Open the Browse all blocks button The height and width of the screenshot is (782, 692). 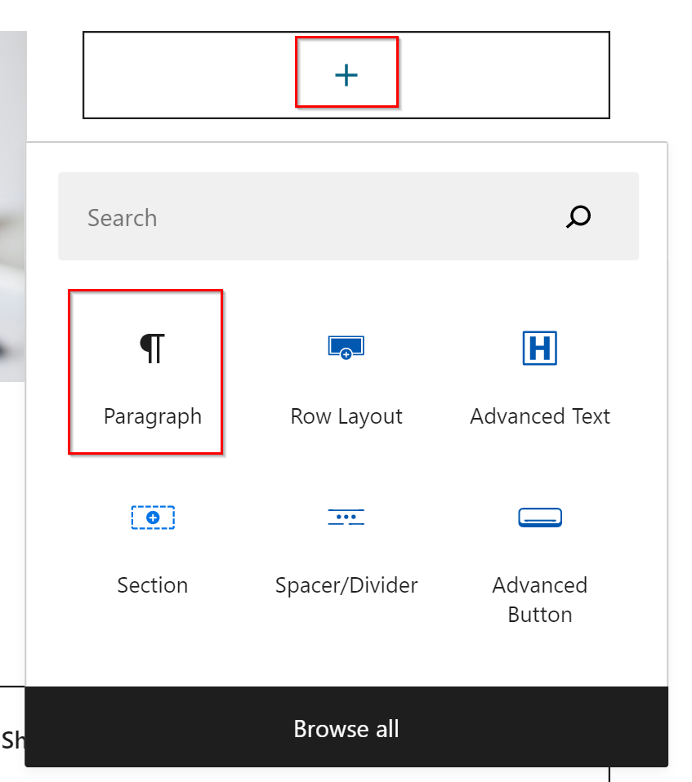click(x=346, y=728)
